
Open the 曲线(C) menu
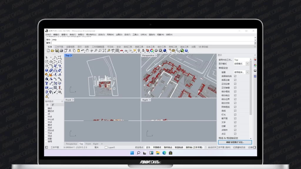[72, 35]
